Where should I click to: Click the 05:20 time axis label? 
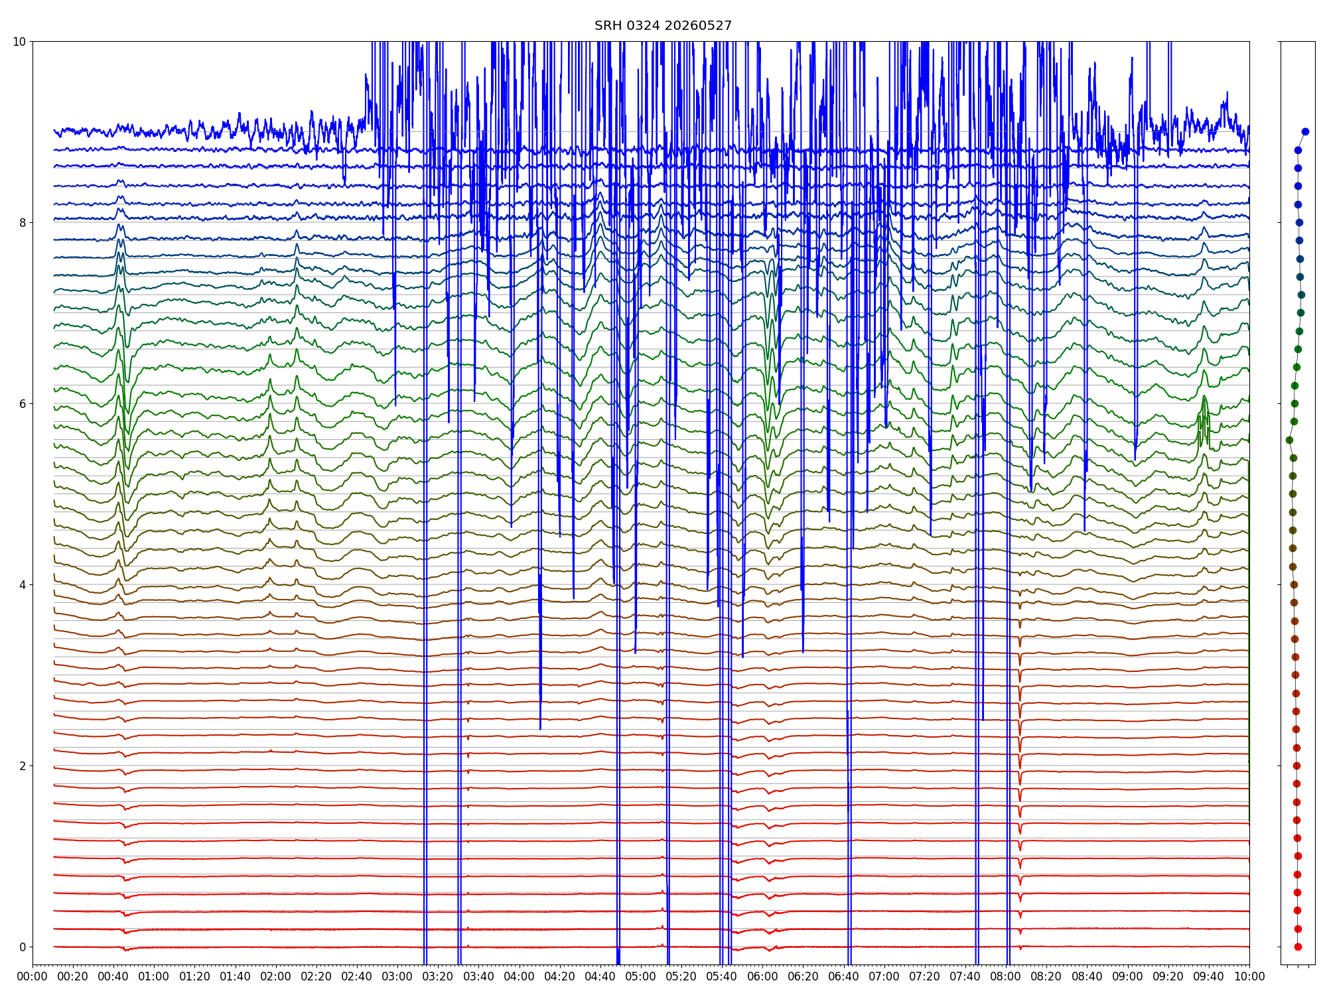coord(681,977)
